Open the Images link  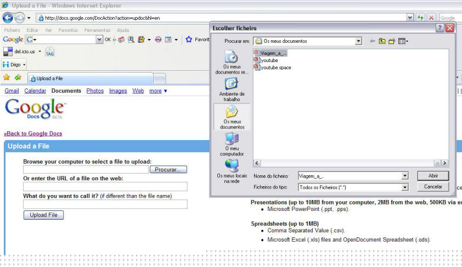(118, 91)
